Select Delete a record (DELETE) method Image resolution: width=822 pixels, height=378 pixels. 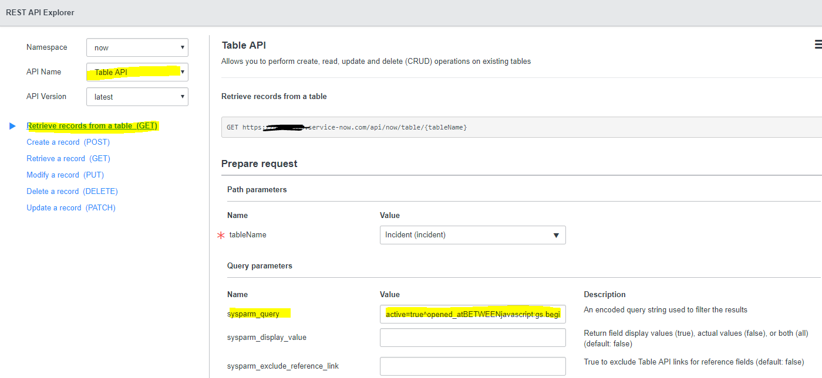72,192
